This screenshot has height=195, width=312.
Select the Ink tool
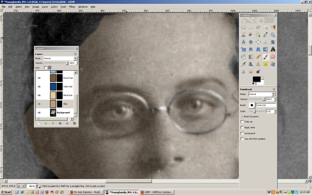click(250, 64)
